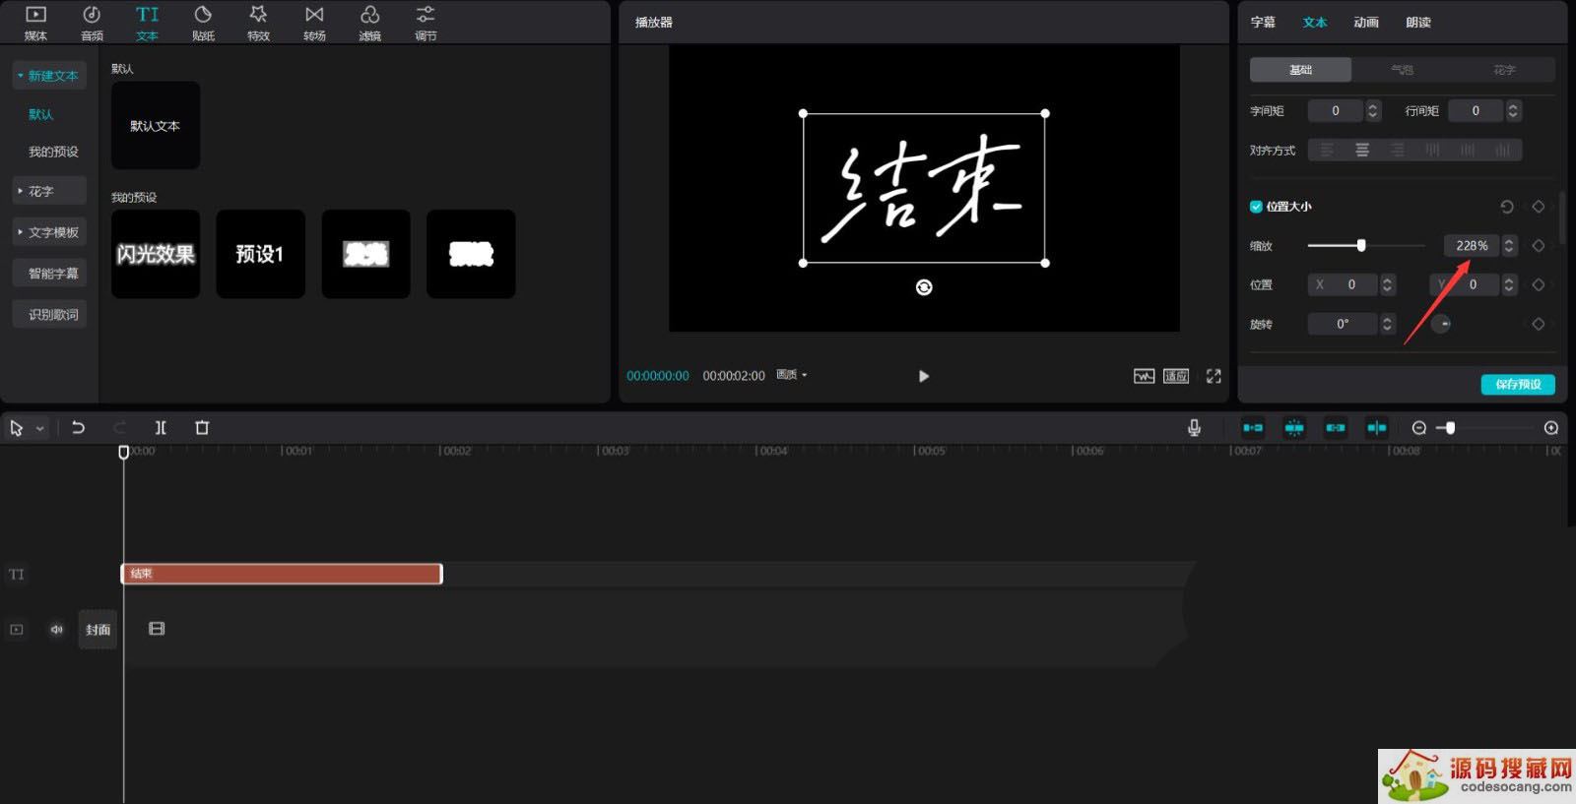Toggle the 位置 keyframe diamond
This screenshot has height=804, width=1576.
(1539, 284)
